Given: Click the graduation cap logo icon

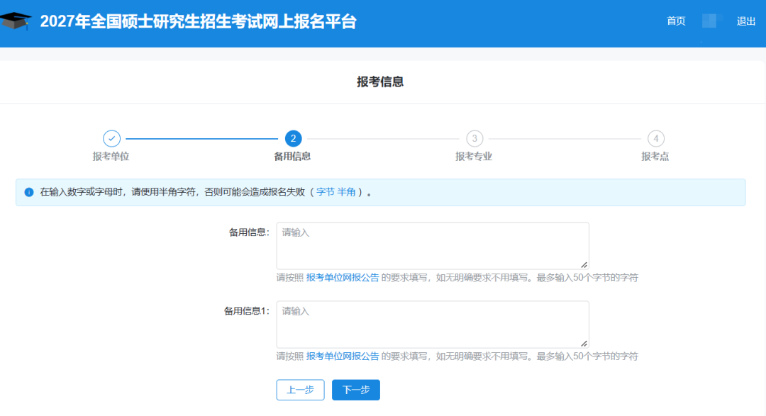Looking at the screenshot, I should coord(16,21).
